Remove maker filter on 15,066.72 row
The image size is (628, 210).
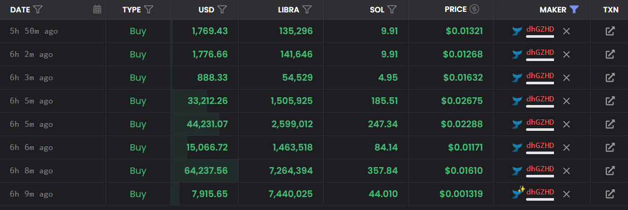[566, 147]
